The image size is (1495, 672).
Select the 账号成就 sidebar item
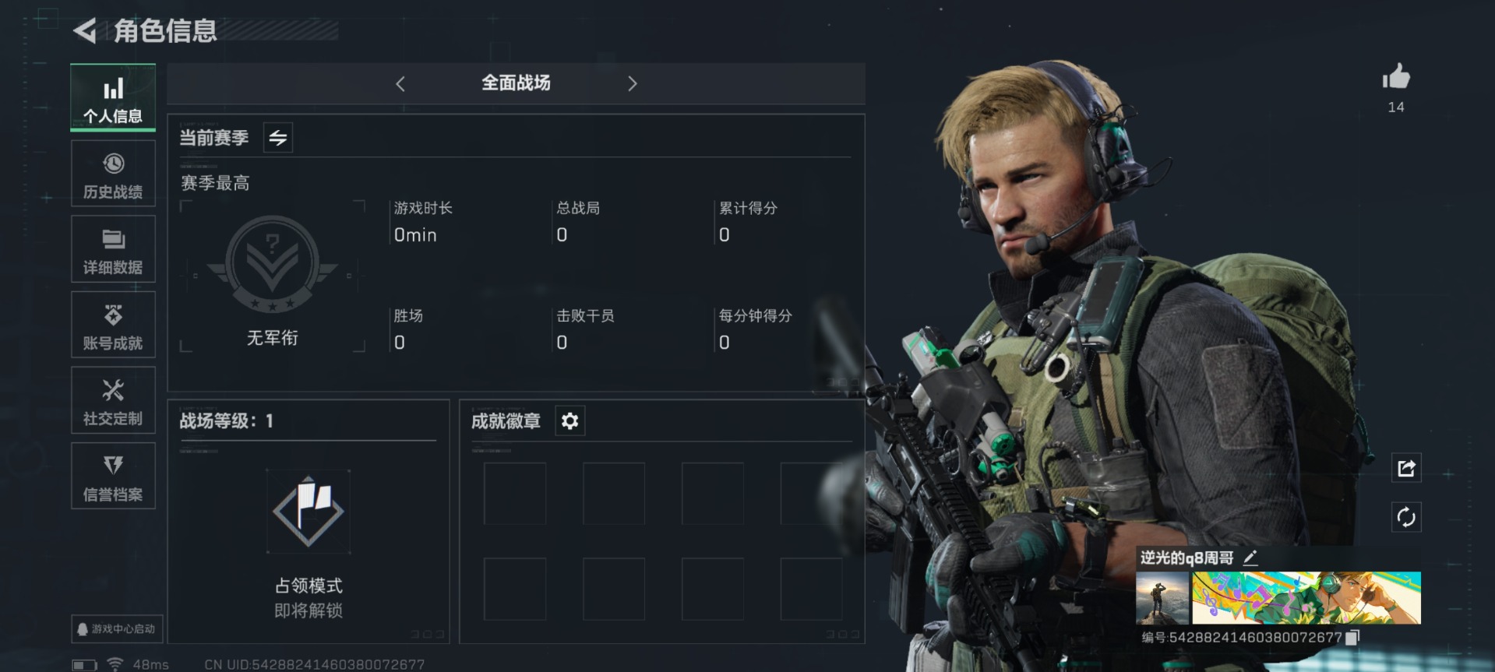pyautogui.click(x=113, y=325)
